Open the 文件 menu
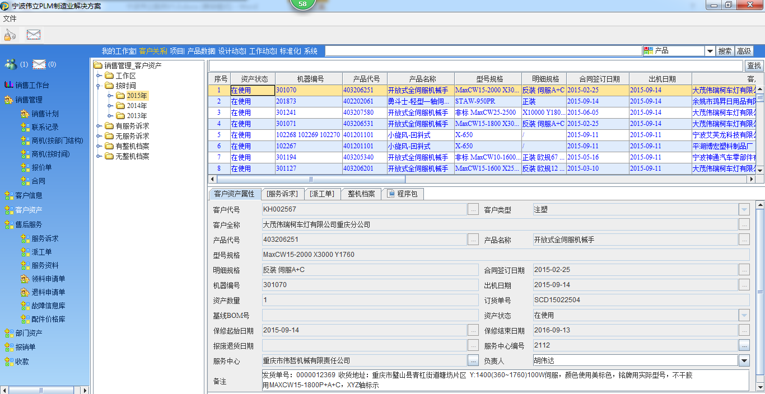This screenshot has height=394, width=765. [x=10, y=18]
